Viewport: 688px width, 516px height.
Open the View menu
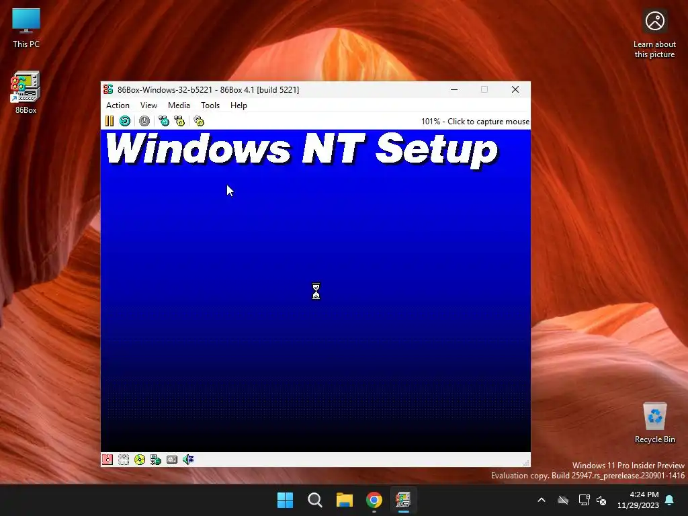click(148, 105)
